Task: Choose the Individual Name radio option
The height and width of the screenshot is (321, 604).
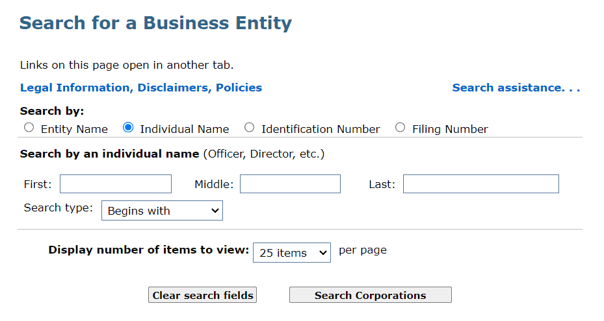Action: tap(128, 128)
